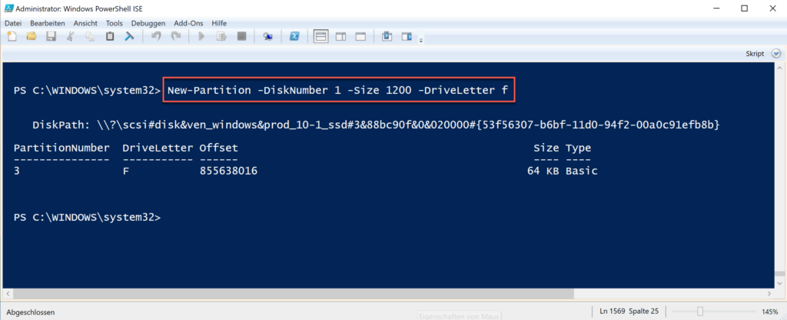Open the Add-Ons menu
Image resolution: width=787 pixels, height=320 pixels.
[x=188, y=23]
